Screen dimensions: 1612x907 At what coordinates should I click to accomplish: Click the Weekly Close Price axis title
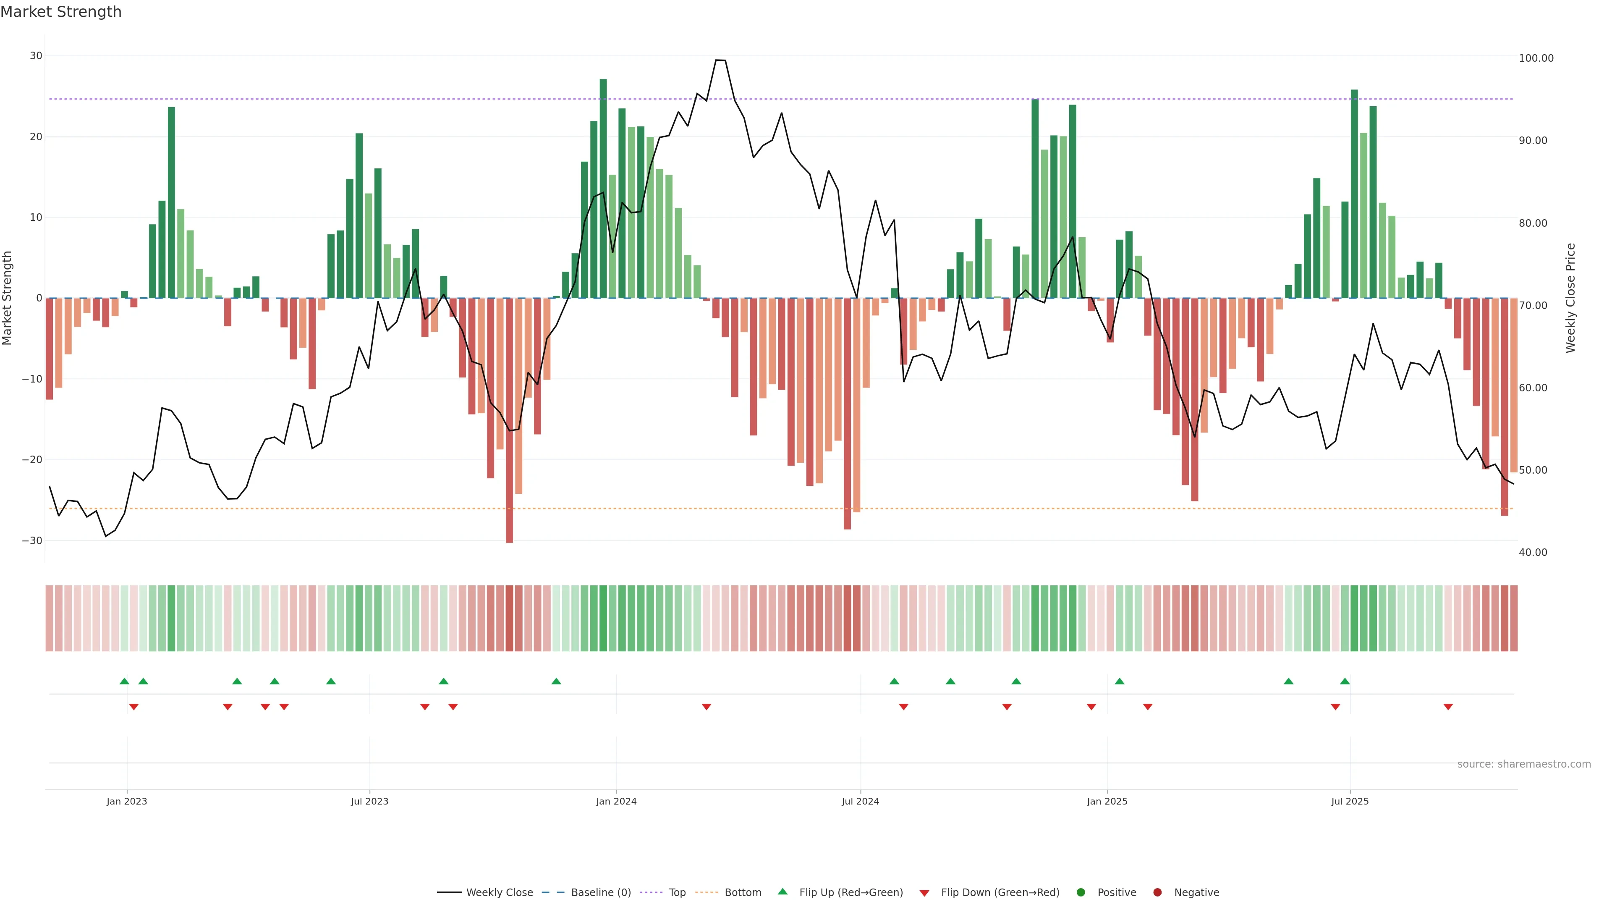1570,298
